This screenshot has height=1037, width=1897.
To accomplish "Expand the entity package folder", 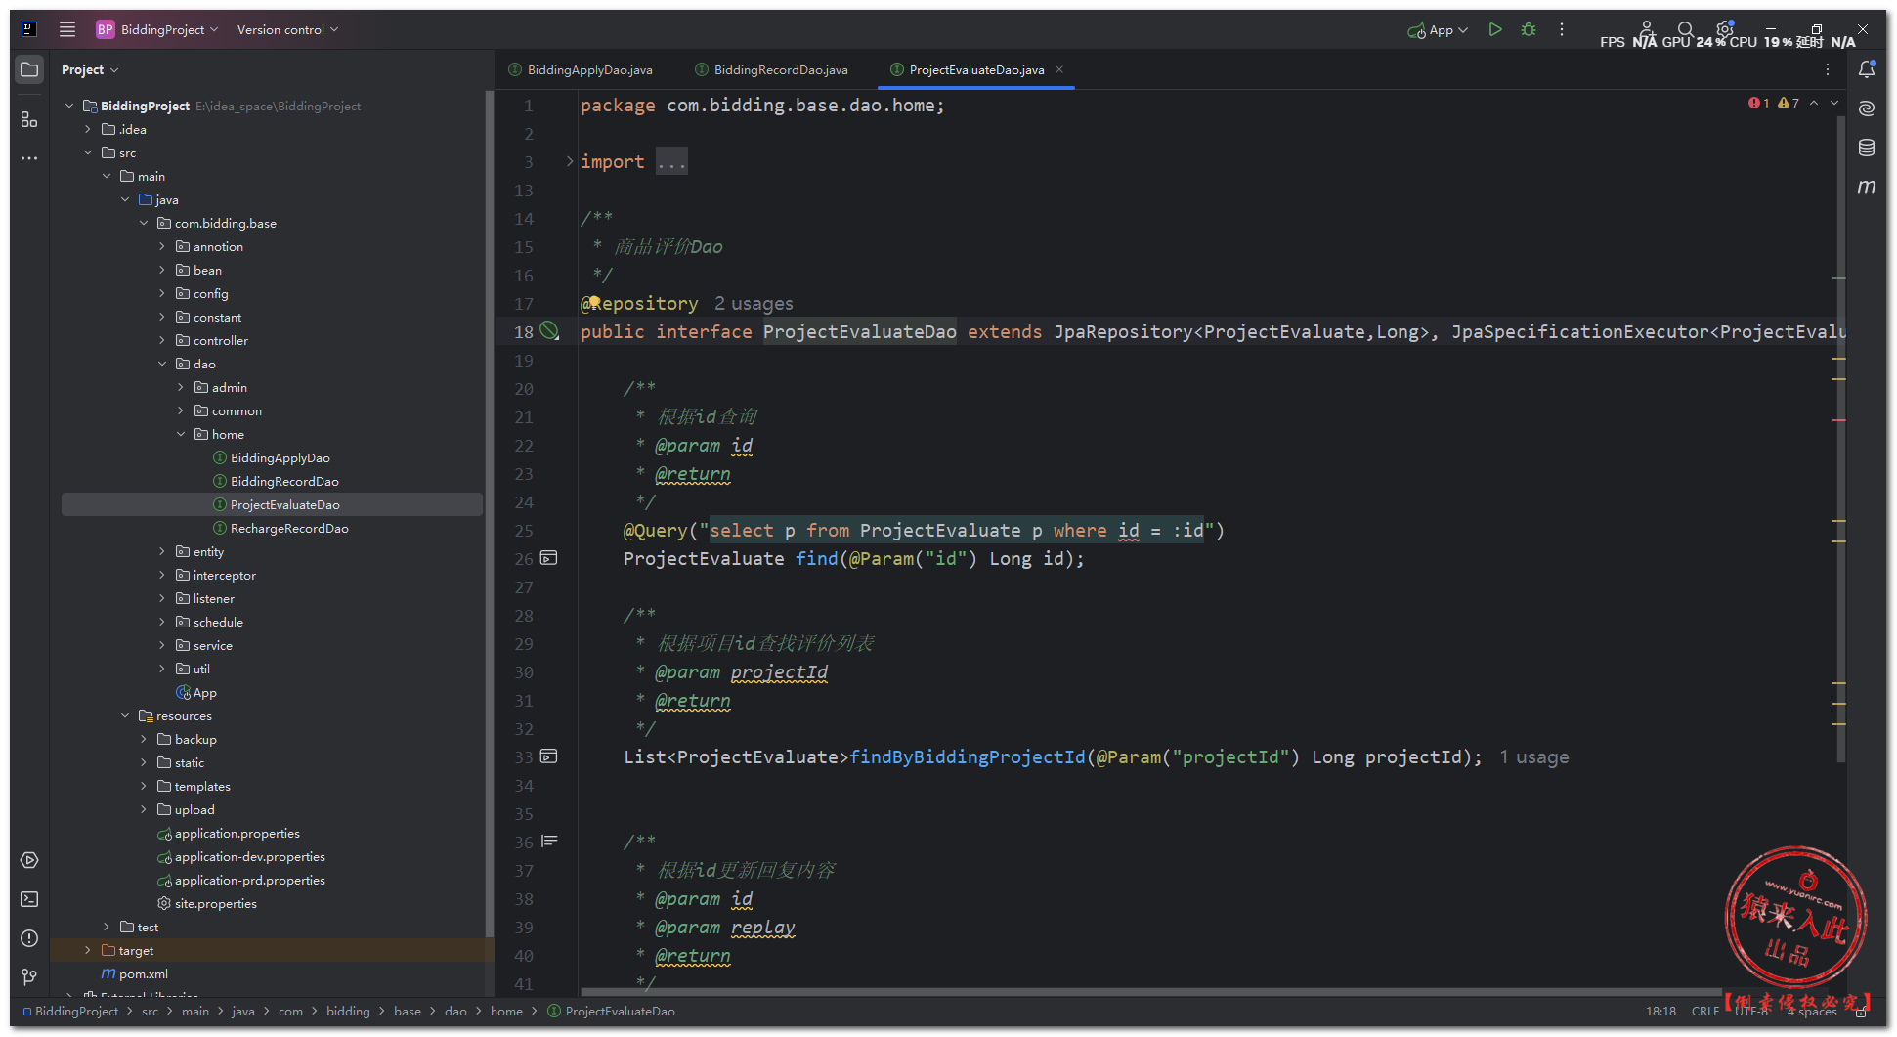I will [x=162, y=552].
